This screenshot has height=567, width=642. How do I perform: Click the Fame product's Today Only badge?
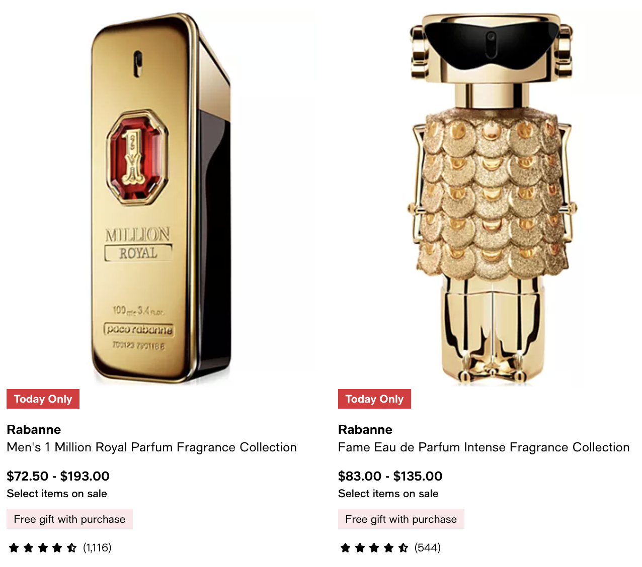(x=374, y=399)
